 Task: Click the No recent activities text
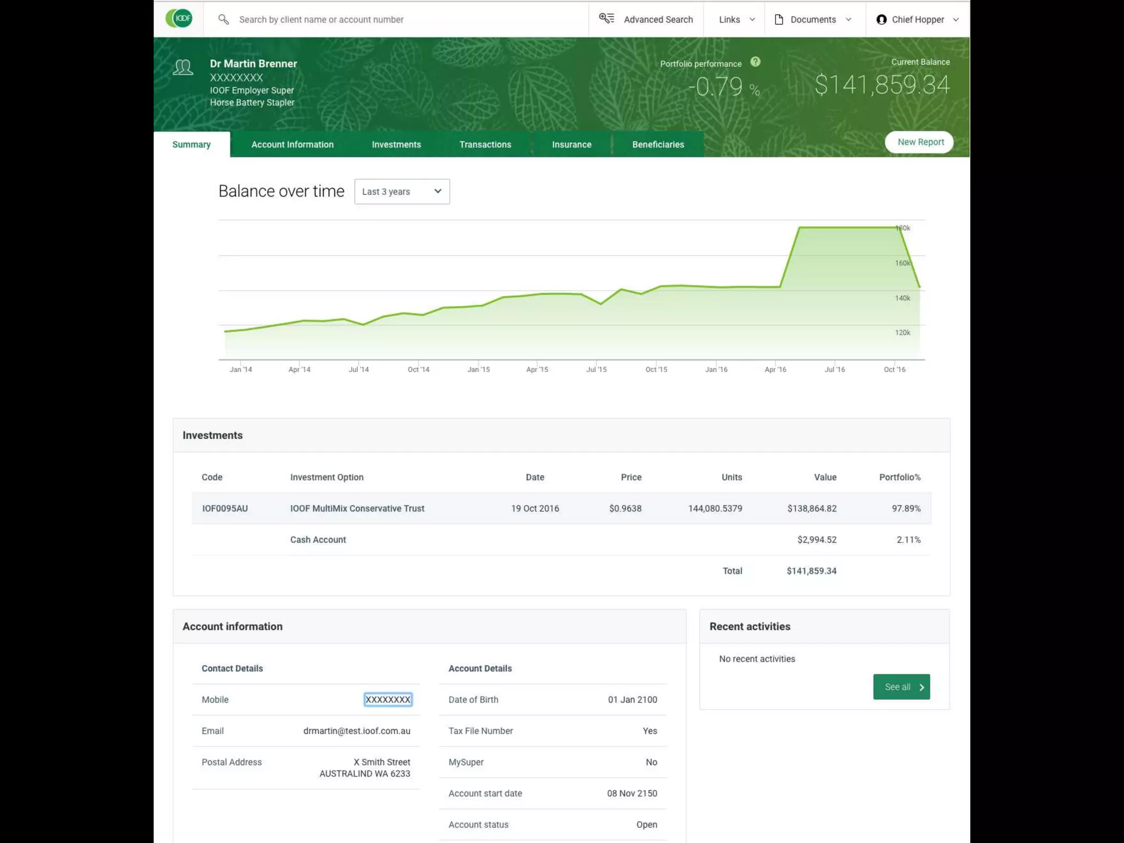tap(757, 659)
